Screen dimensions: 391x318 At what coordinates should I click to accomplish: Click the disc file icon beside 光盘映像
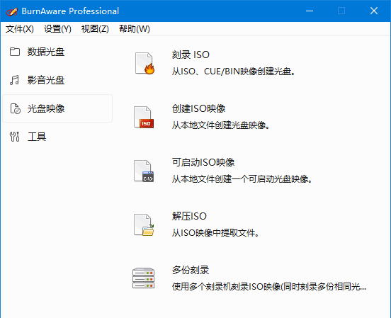click(x=15, y=108)
